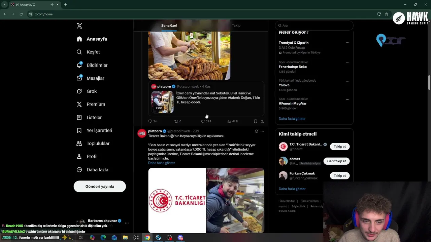Click the page vertical scrollbar
Image resolution: width=431 pixels, height=242 pixels.
(x=429, y=83)
